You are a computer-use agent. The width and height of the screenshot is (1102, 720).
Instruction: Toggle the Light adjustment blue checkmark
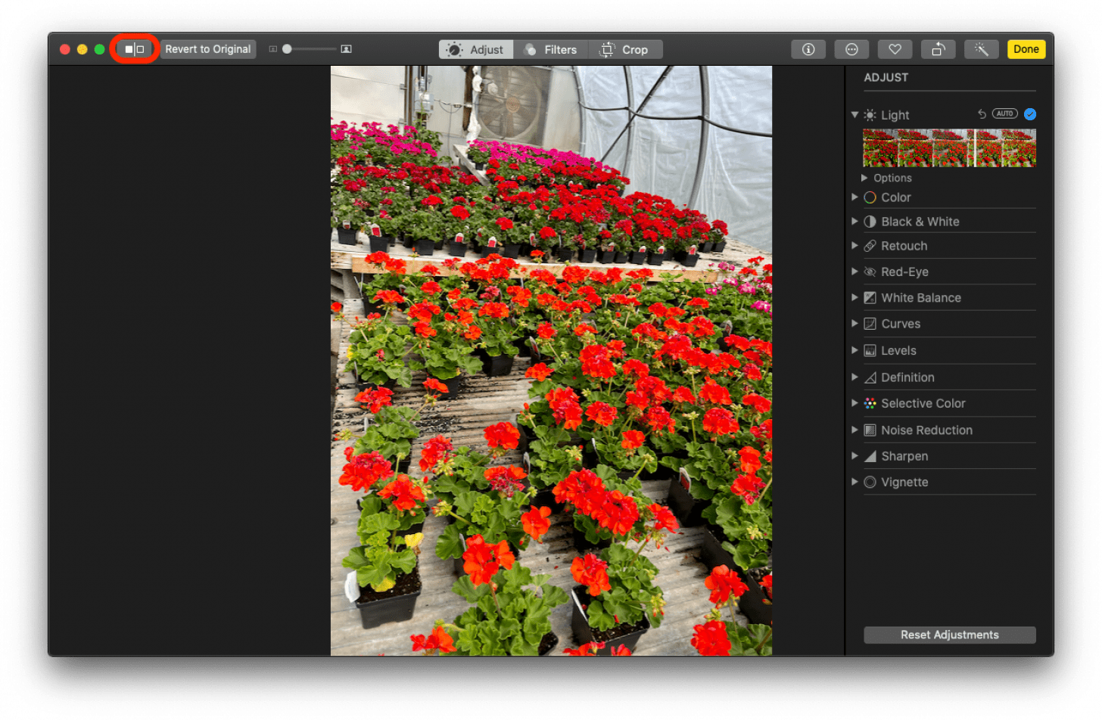[1029, 113]
